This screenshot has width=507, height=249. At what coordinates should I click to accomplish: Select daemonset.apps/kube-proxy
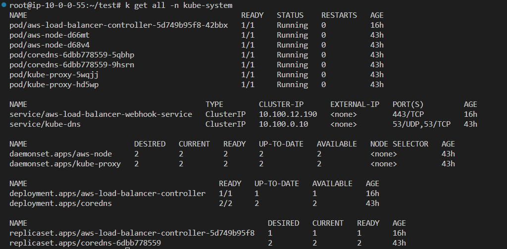[x=65, y=164]
